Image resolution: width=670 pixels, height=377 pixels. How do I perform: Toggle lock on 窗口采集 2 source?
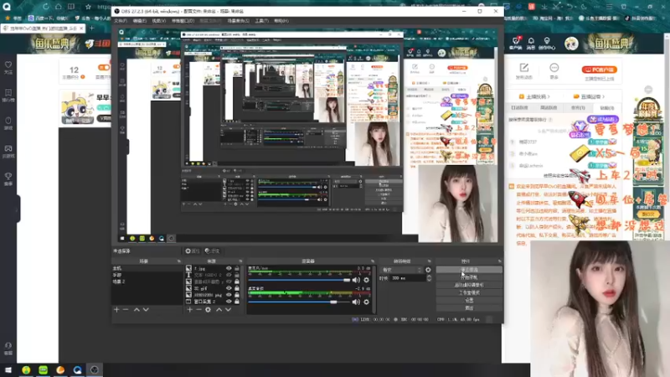237,302
